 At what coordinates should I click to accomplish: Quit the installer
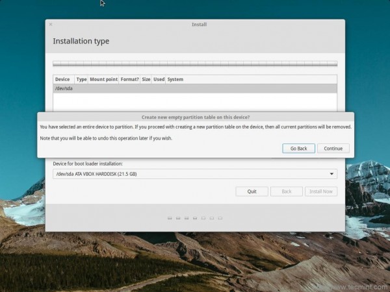tap(252, 191)
